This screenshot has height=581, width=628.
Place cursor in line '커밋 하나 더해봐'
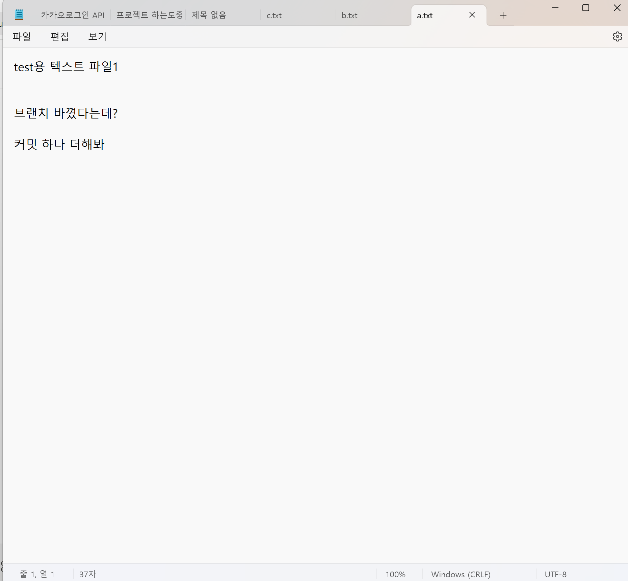tap(59, 144)
